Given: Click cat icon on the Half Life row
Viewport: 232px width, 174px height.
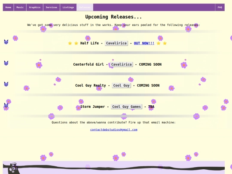Looking at the screenshot, I should click(x=6, y=42).
